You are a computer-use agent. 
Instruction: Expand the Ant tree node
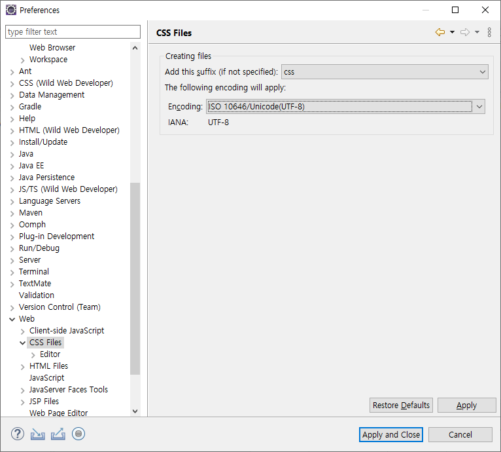point(12,72)
